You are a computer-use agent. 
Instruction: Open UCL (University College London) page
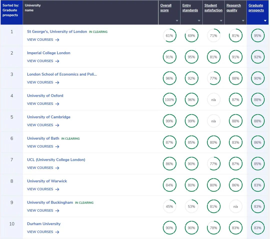tap(56, 160)
